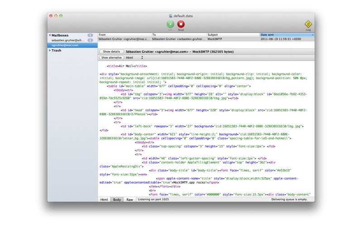This screenshot has width=362, height=226.
Task: Select the sebastien.gruhier@xili... mailbox
Action: tap(72, 40)
